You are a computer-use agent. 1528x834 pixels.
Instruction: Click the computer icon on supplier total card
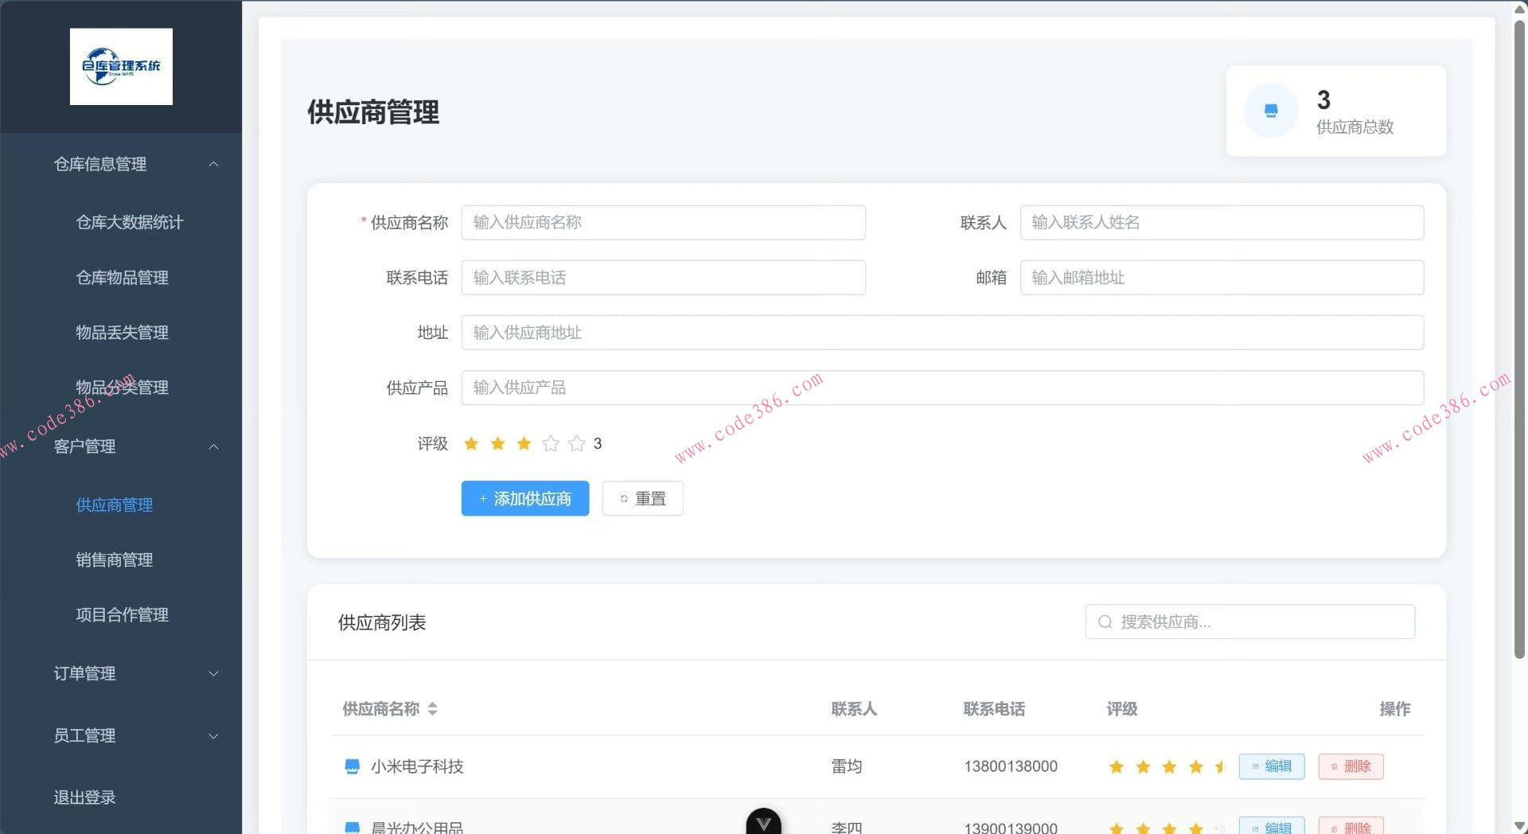[x=1270, y=111]
